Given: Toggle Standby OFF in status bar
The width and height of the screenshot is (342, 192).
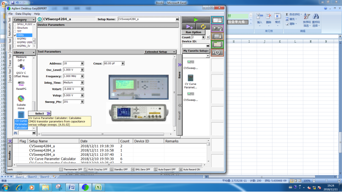Looking at the screenshot, I should point(119,169).
